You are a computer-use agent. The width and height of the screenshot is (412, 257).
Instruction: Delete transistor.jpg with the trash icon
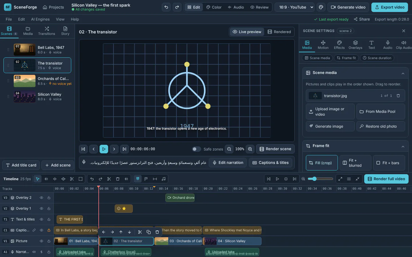point(398,96)
